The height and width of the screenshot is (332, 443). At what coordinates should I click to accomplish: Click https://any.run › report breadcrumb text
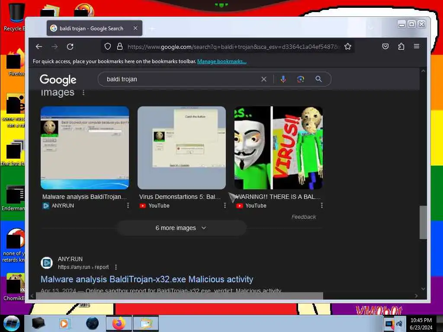(x=83, y=267)
